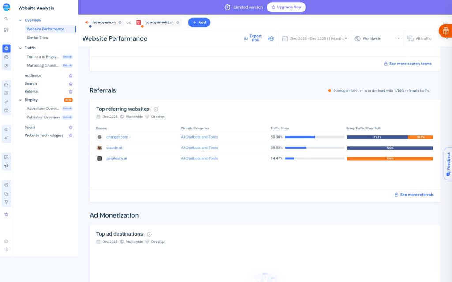Open the orange gift promotion icon on the right

[x=445, y=31]
